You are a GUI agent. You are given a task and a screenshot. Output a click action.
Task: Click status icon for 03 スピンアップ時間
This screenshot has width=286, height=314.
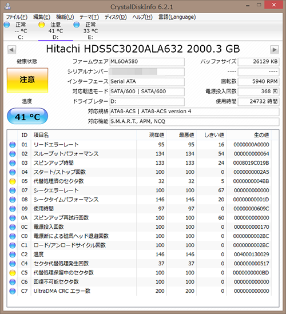click(x=13, y=163)
